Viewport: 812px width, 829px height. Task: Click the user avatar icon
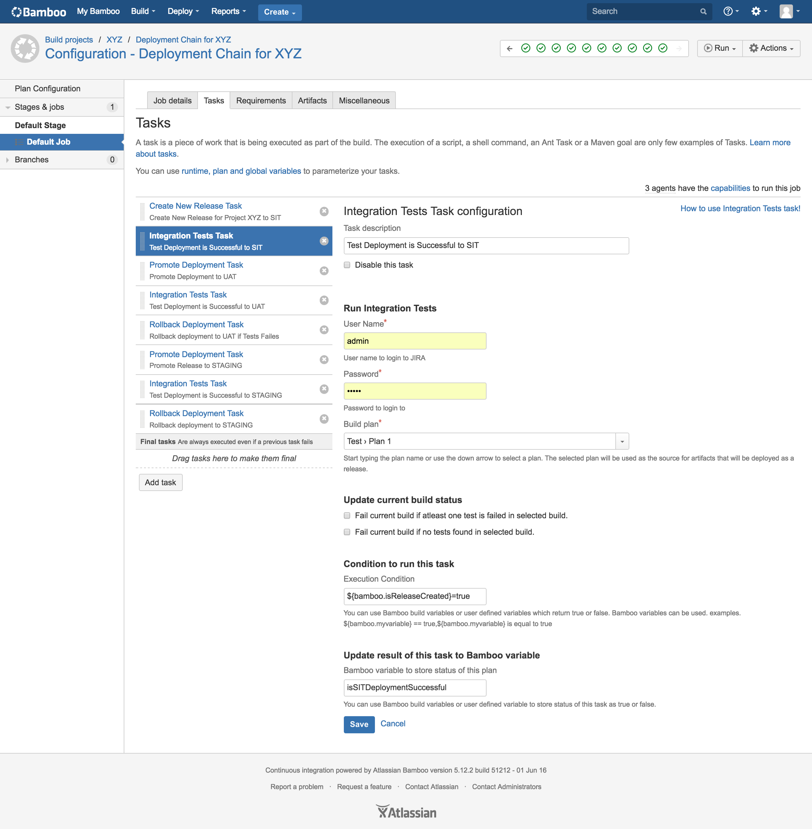786,11
